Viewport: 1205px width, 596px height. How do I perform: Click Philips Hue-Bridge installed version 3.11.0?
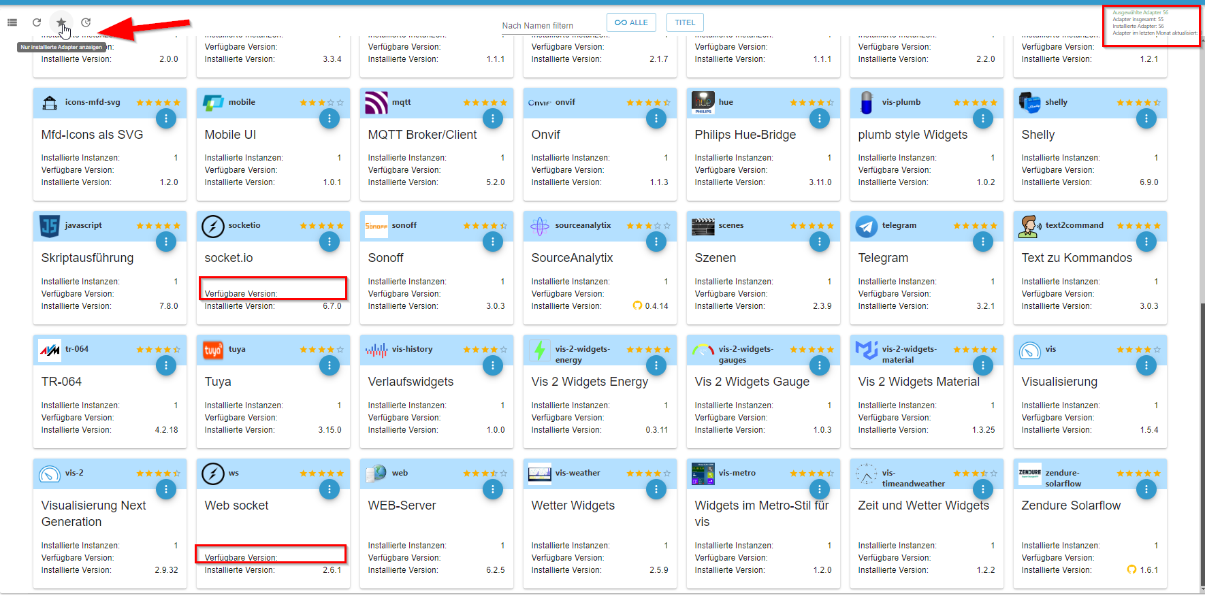point(820,182)
